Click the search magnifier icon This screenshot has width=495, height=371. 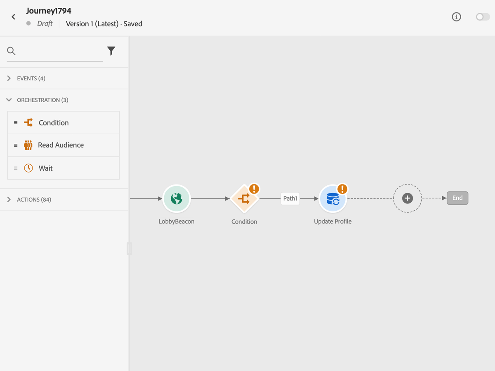(x=11, y=51)
